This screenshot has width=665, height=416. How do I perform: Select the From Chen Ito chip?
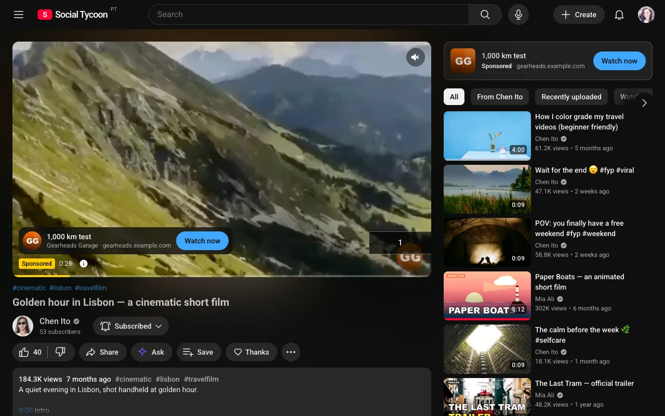500,97
